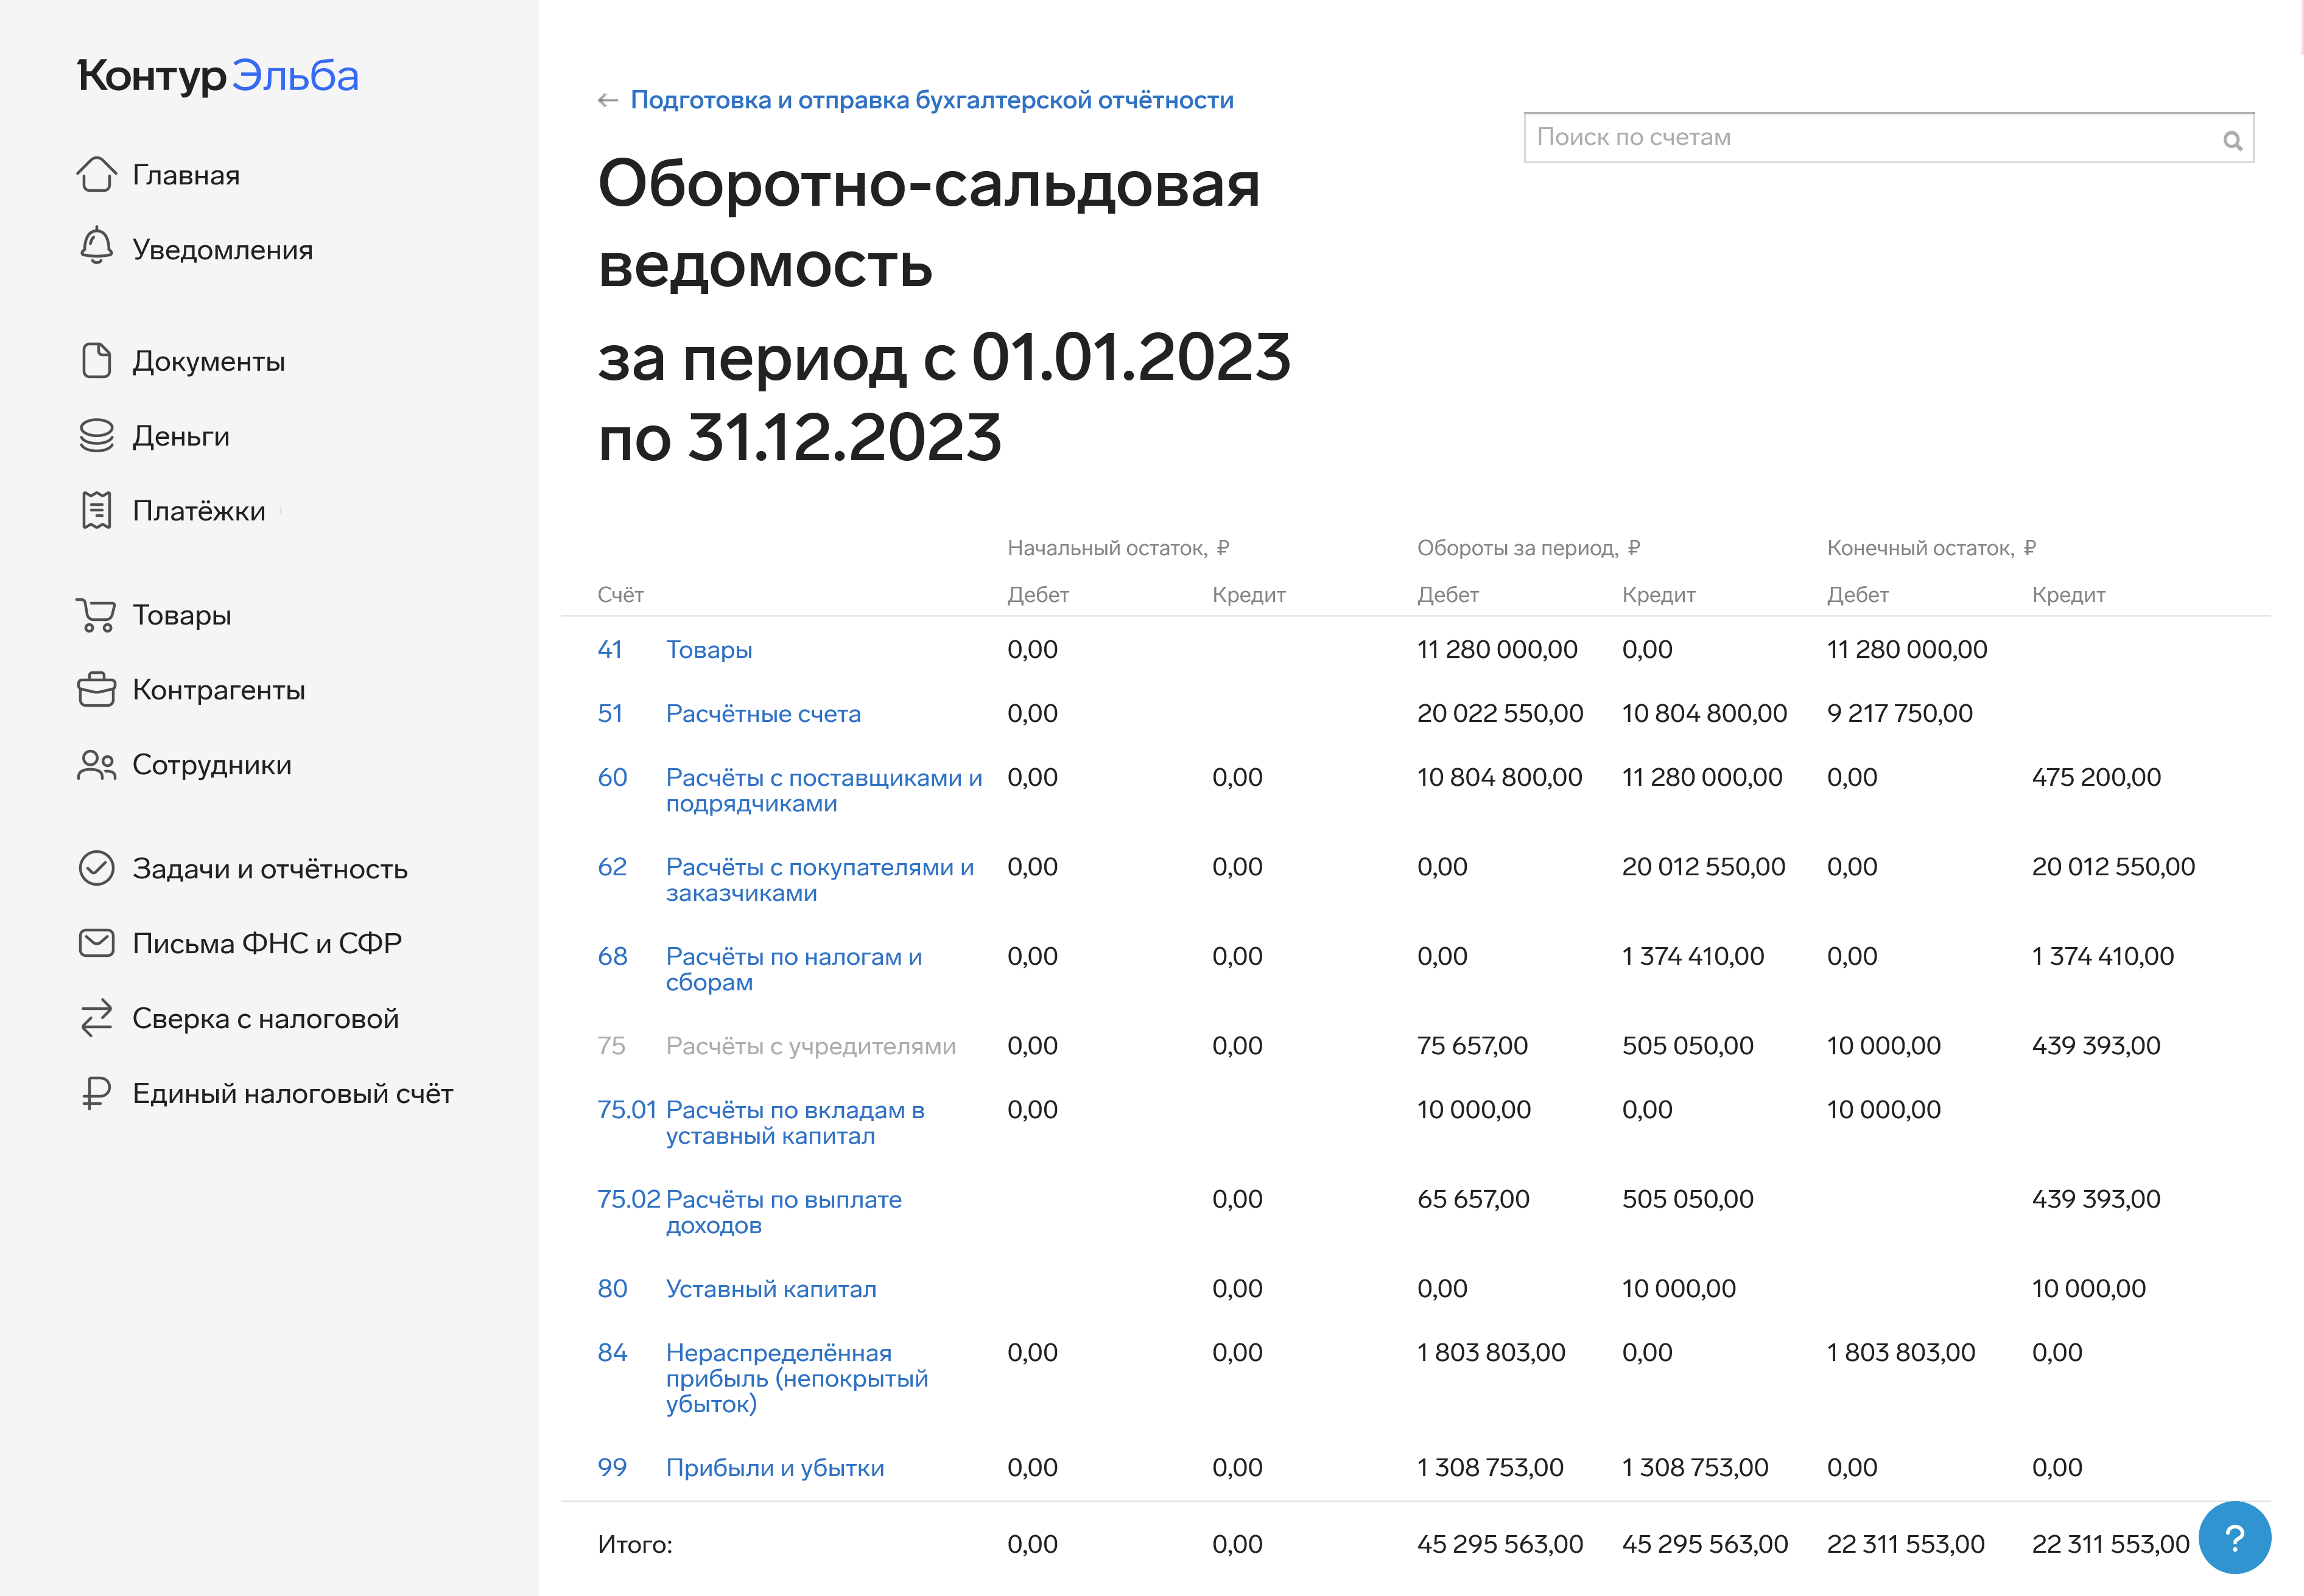The height and width of the screenshot is (1596, 2304).
Task: Open Расчёты по вкладам в уставный капитал
Action: click(x=795, y=1123)
